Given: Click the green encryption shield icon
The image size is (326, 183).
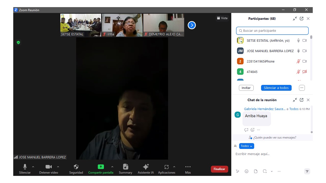Looking at the screenshot, I should click(18, 42).
